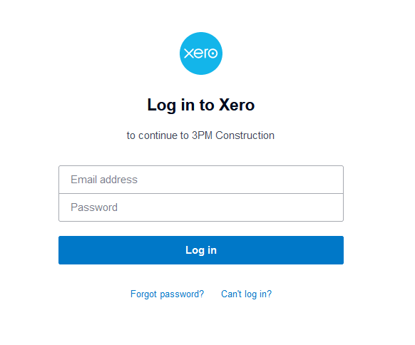415x345 pixels.
Task: Open the Forgot password? link
Action: [167, 294]
